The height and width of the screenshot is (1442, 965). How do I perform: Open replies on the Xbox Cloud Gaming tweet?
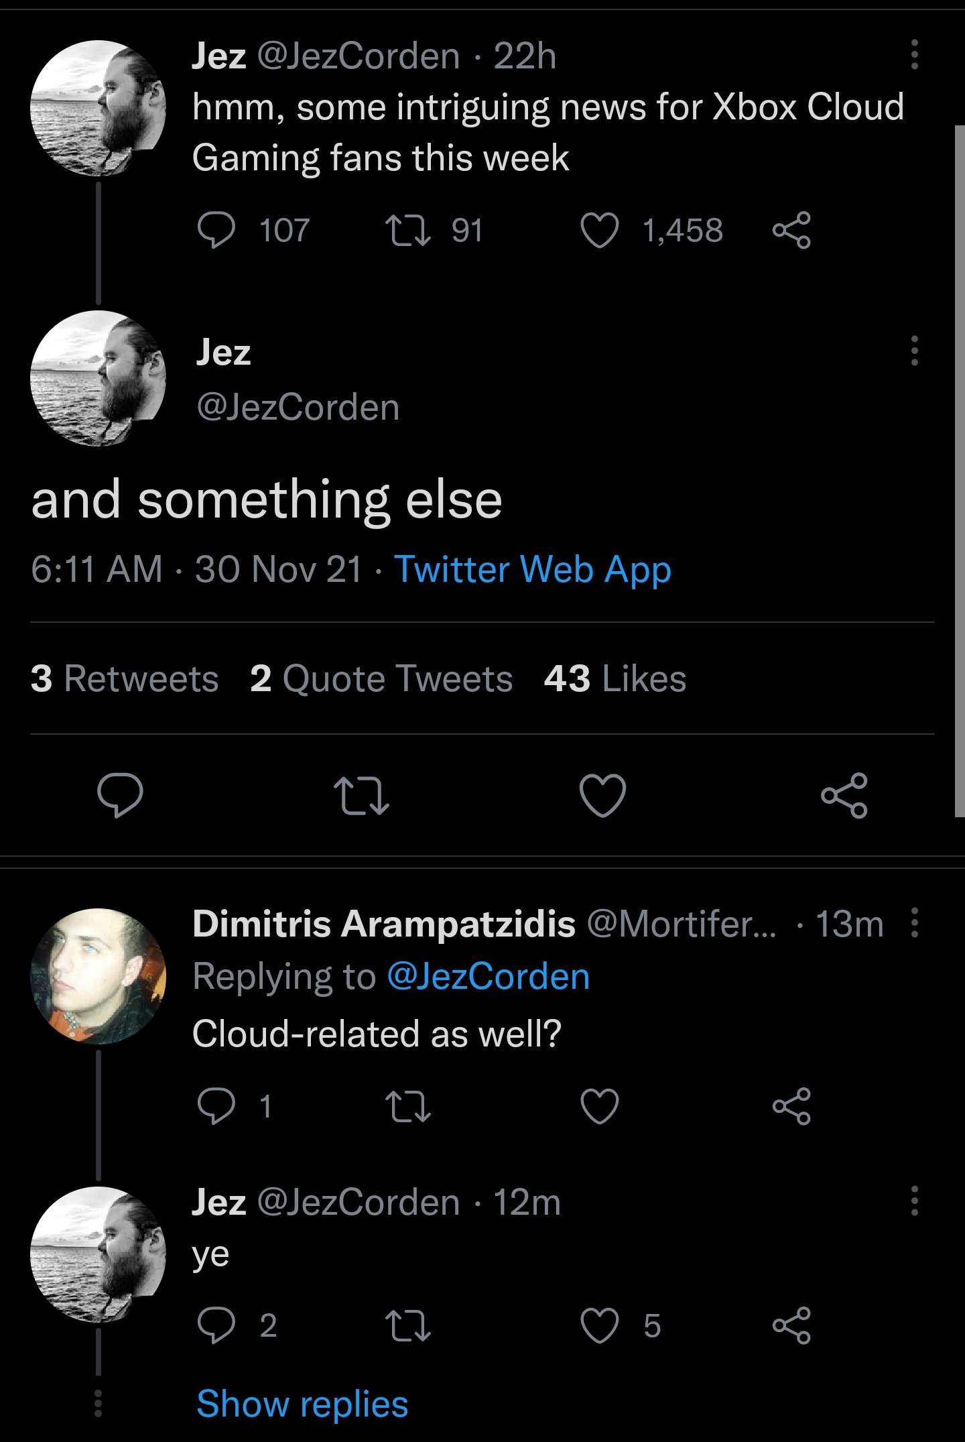pos(216,231)
